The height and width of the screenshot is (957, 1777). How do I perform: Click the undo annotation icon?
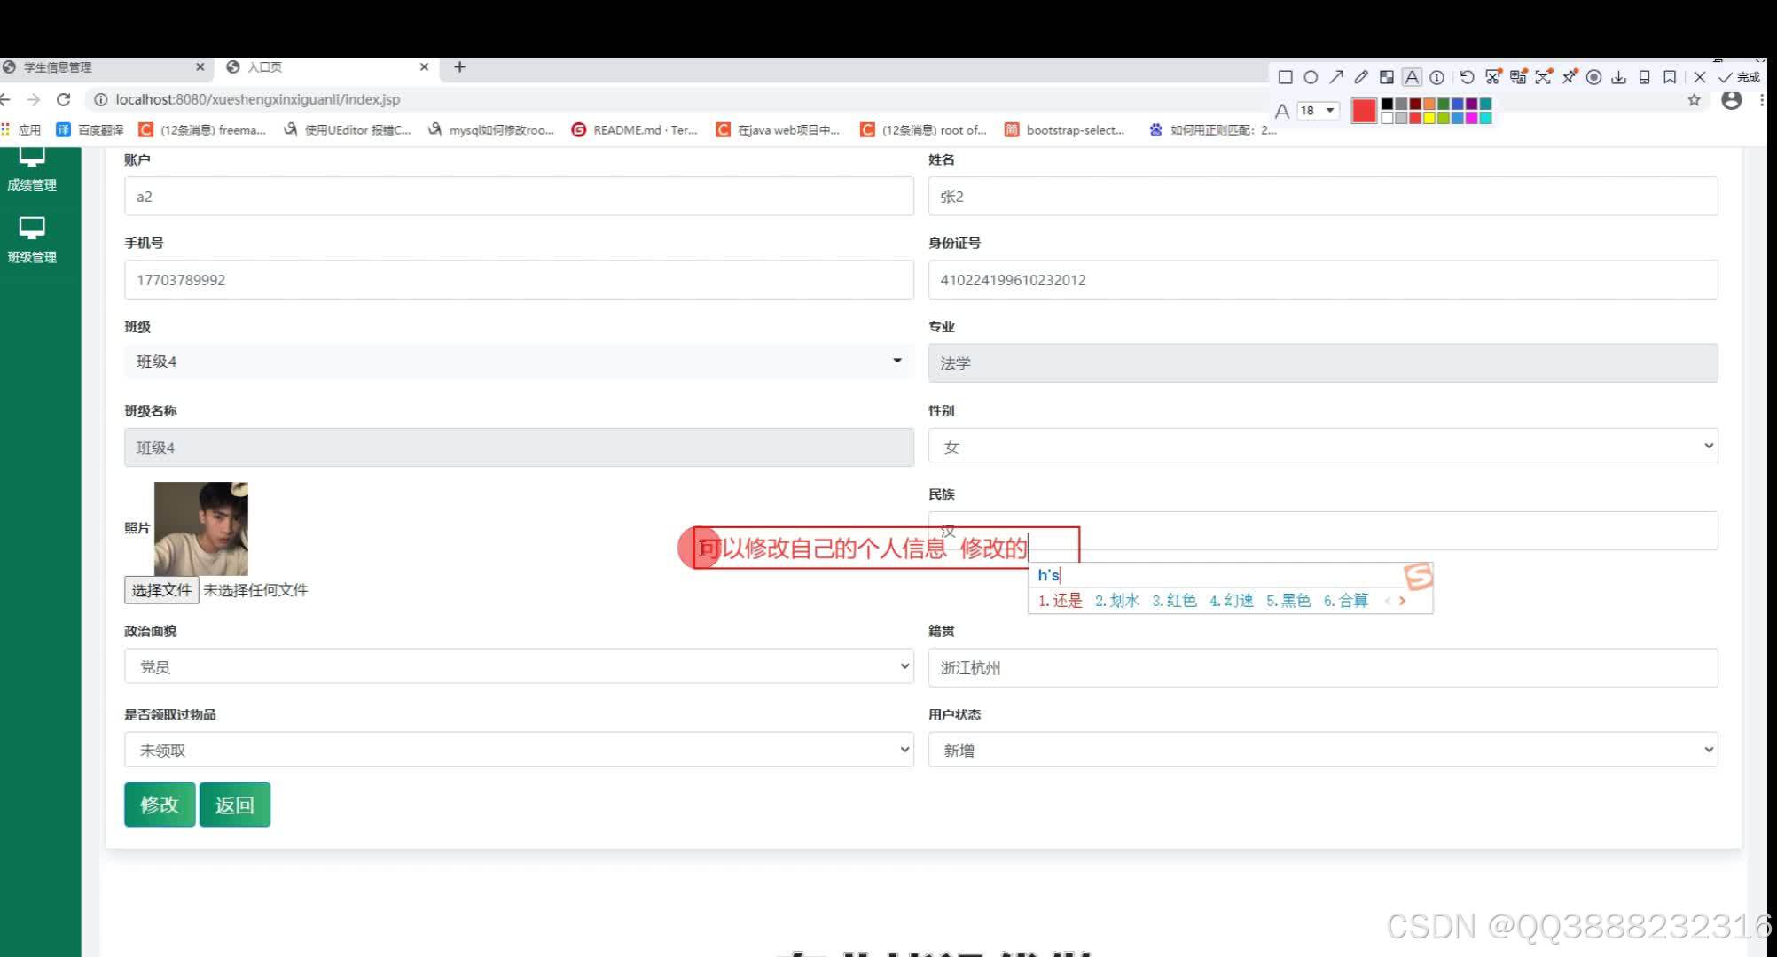[1467, 77]
